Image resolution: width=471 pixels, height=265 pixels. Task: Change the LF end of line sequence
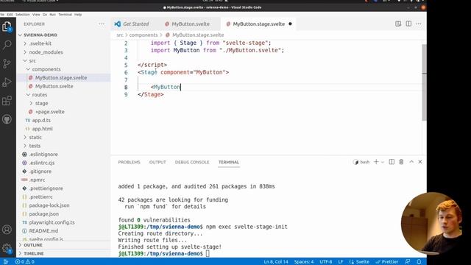[x=341, y=262]
